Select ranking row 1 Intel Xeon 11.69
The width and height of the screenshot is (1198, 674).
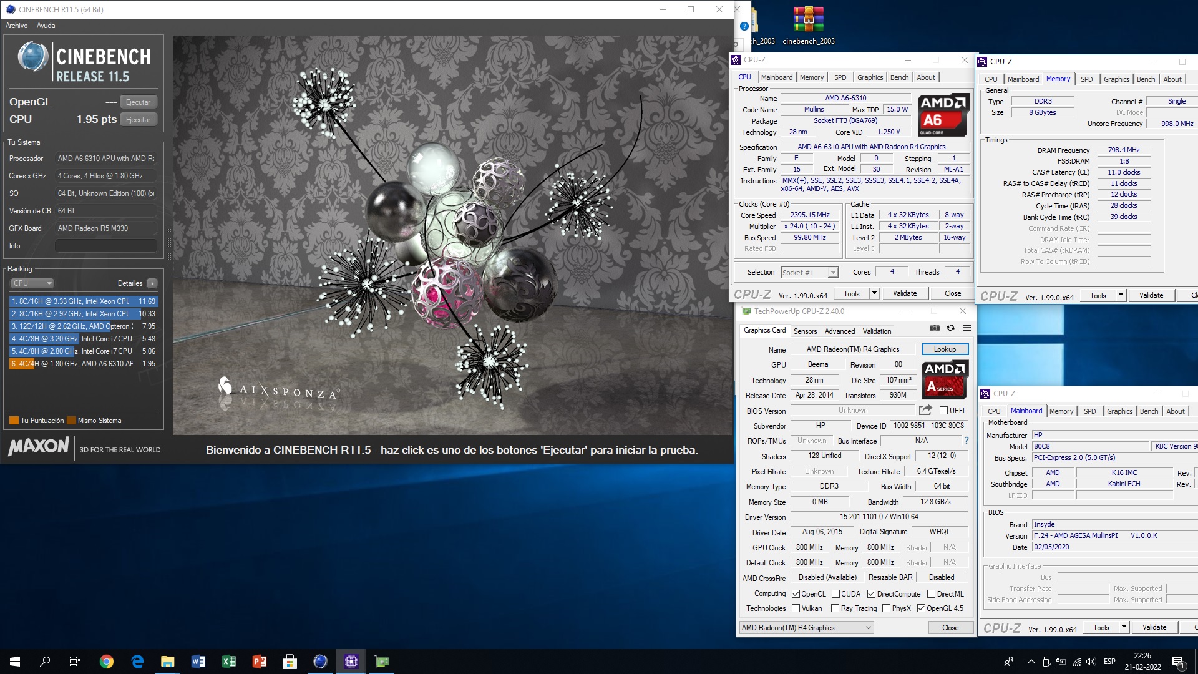(84, 301)
